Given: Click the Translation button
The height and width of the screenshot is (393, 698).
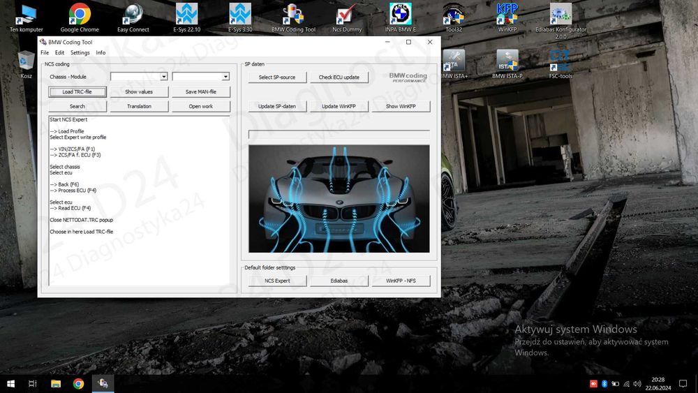Looking at the screenshot, I should [x=139, y=106].
